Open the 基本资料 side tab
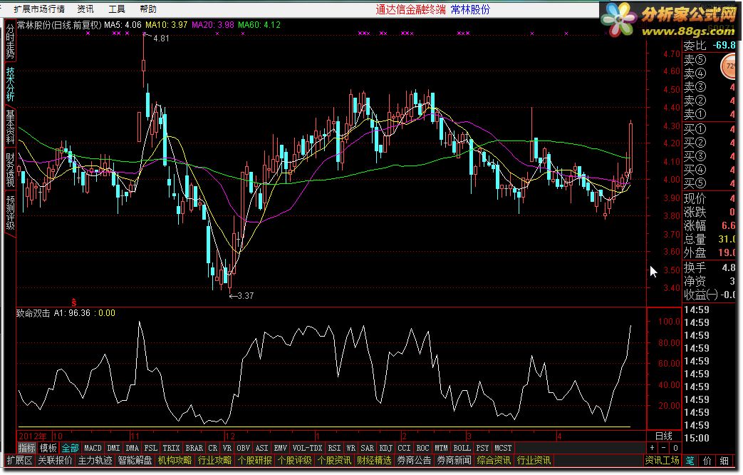743x475 pixels. 10,126
